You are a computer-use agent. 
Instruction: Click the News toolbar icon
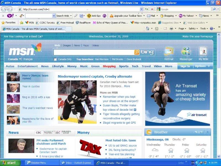point(201,16)
